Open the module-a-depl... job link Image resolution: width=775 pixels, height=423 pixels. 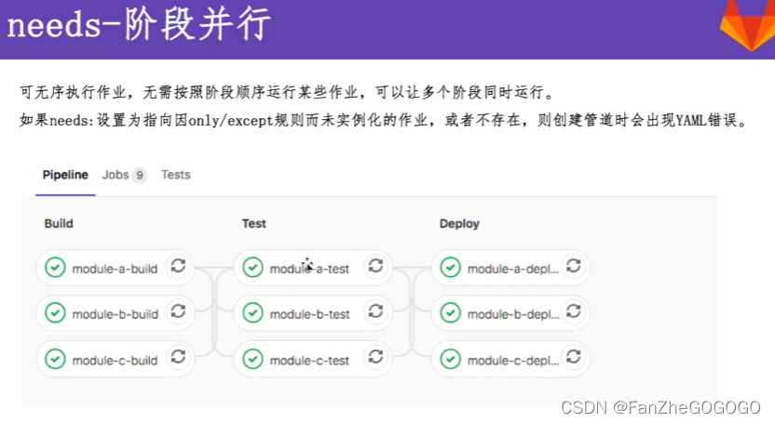coord(513,269)
